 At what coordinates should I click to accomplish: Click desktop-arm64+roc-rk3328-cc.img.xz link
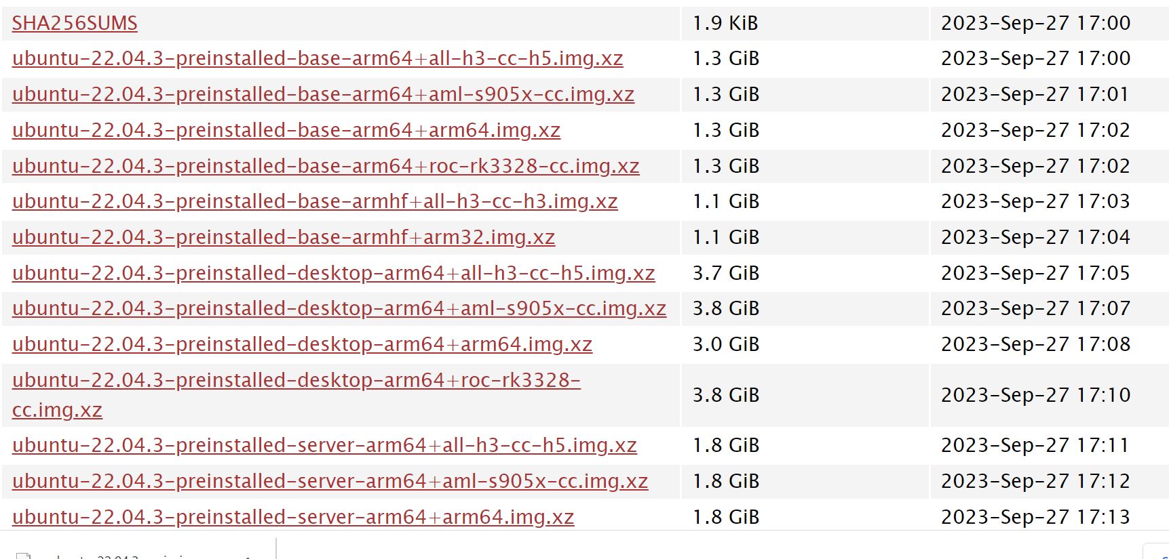(296, 395)
